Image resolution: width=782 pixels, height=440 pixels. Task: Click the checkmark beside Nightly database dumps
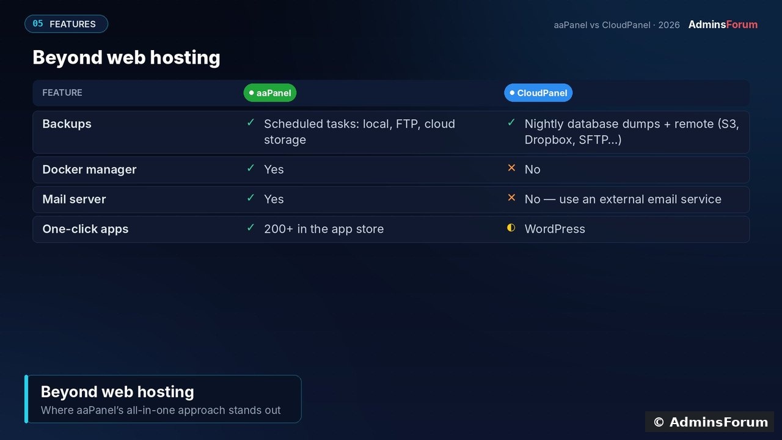(511, 123)
